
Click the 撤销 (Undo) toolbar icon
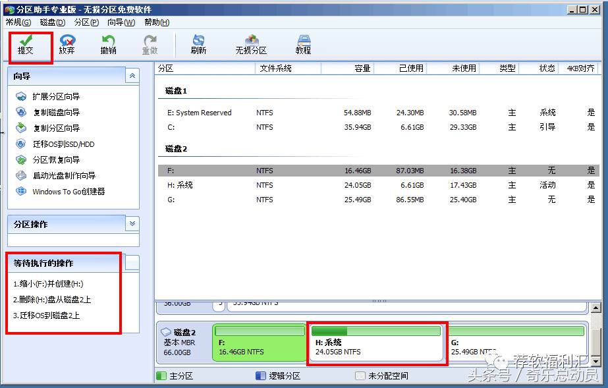tap(109, 43)
